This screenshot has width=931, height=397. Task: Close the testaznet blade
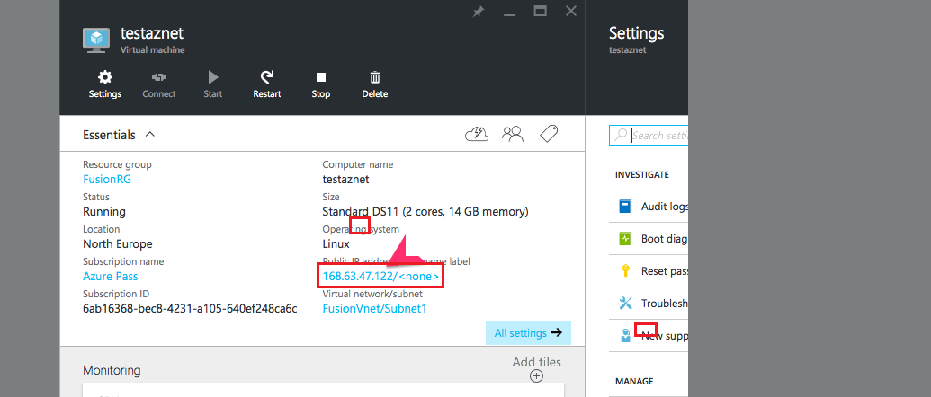click(x=570, y=11)
